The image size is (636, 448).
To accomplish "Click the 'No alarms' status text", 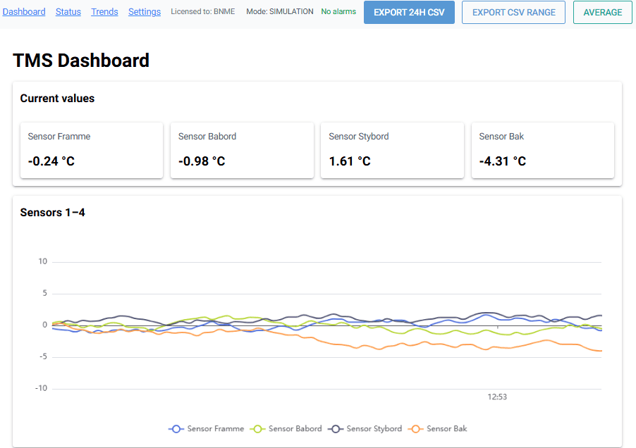I will 338,12.
